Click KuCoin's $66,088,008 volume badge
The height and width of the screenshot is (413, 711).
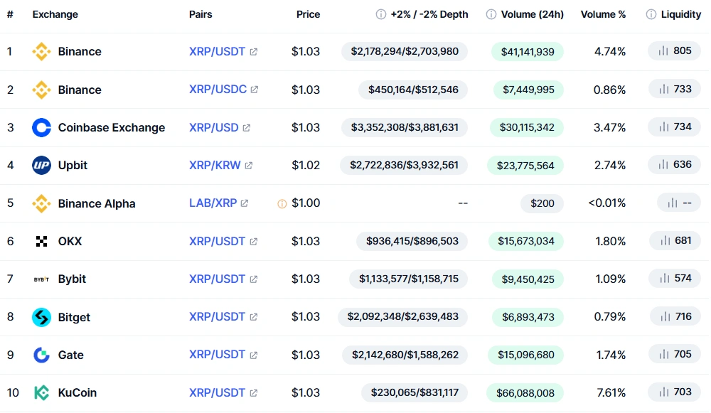pos(525,393)
